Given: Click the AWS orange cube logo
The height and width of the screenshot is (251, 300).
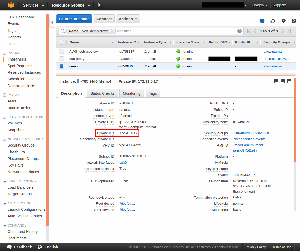Looking at the screenshot, I should pos(11,5).
